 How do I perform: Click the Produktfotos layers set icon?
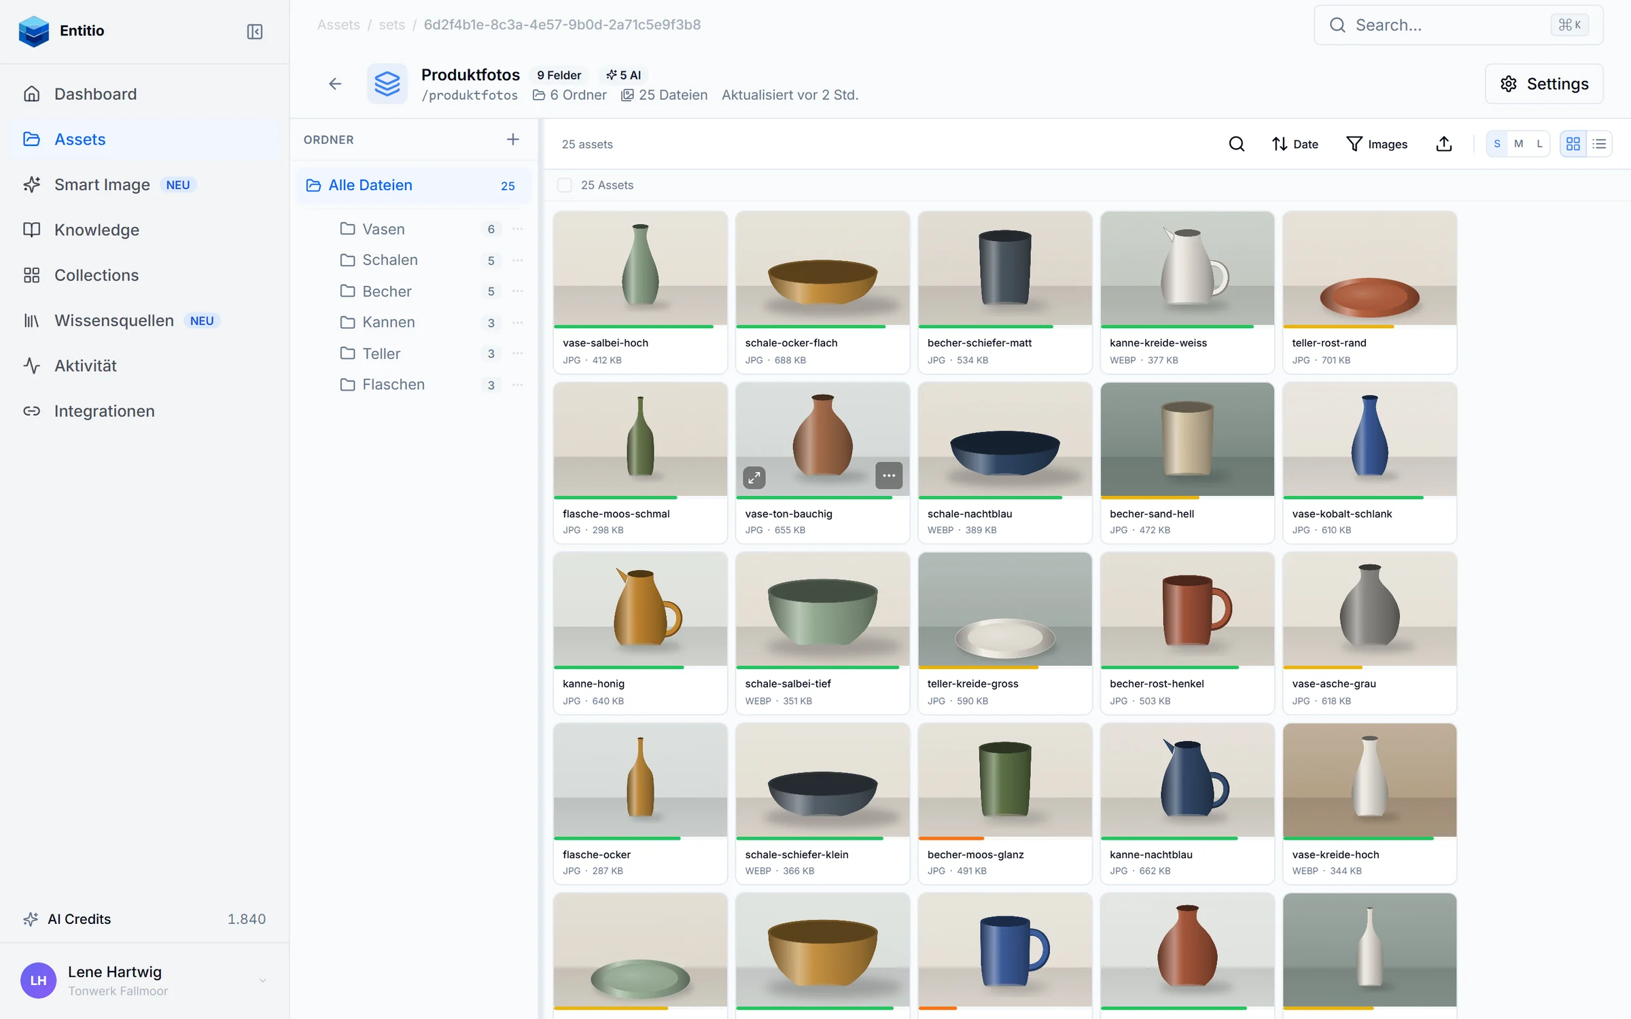click(387, 84)
